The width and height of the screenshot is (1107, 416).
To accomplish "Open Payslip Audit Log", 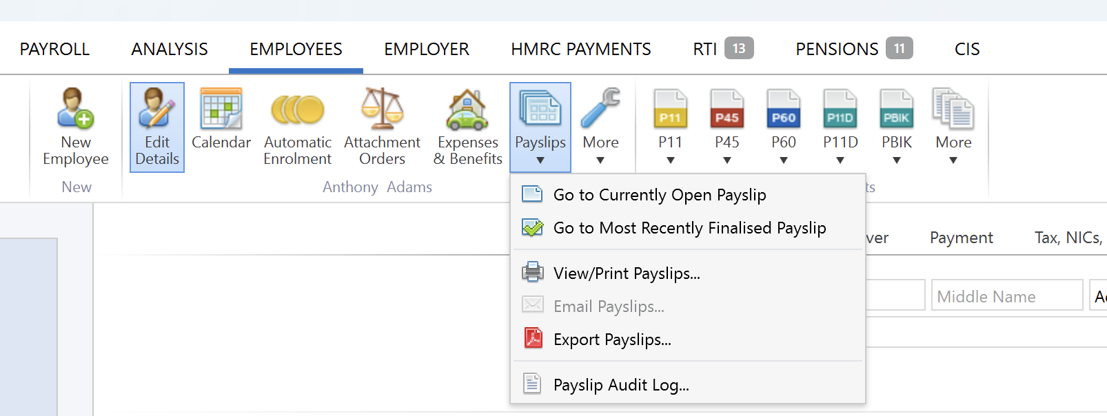I will 688,385.
